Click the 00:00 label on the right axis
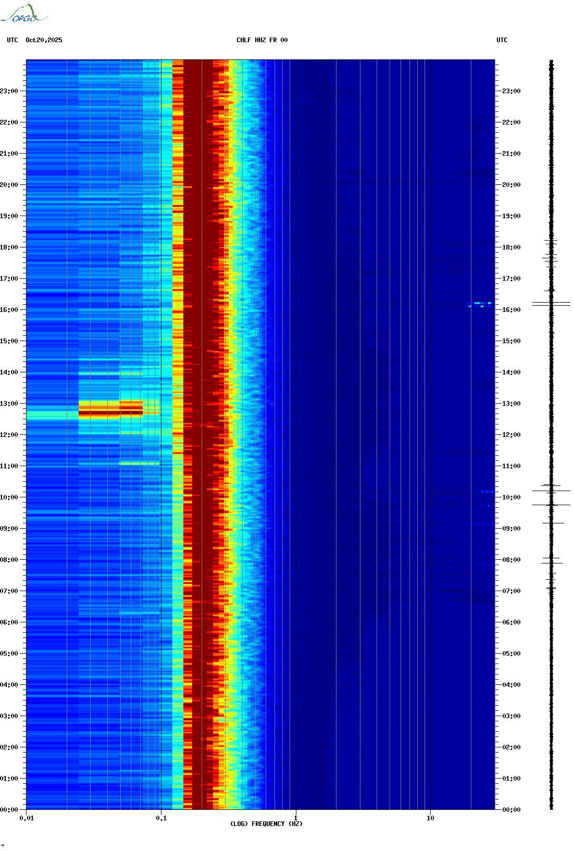 [511, 810]
